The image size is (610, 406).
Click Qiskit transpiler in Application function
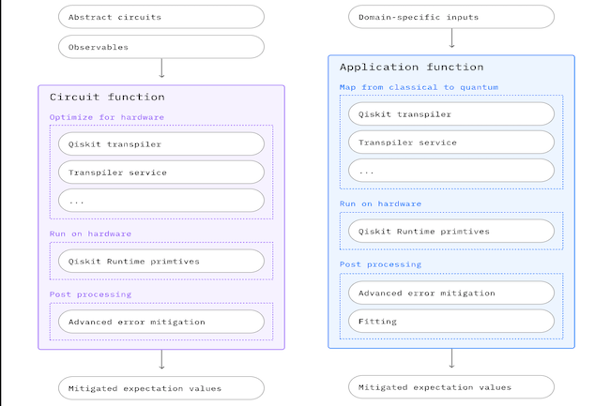point(451,114)
